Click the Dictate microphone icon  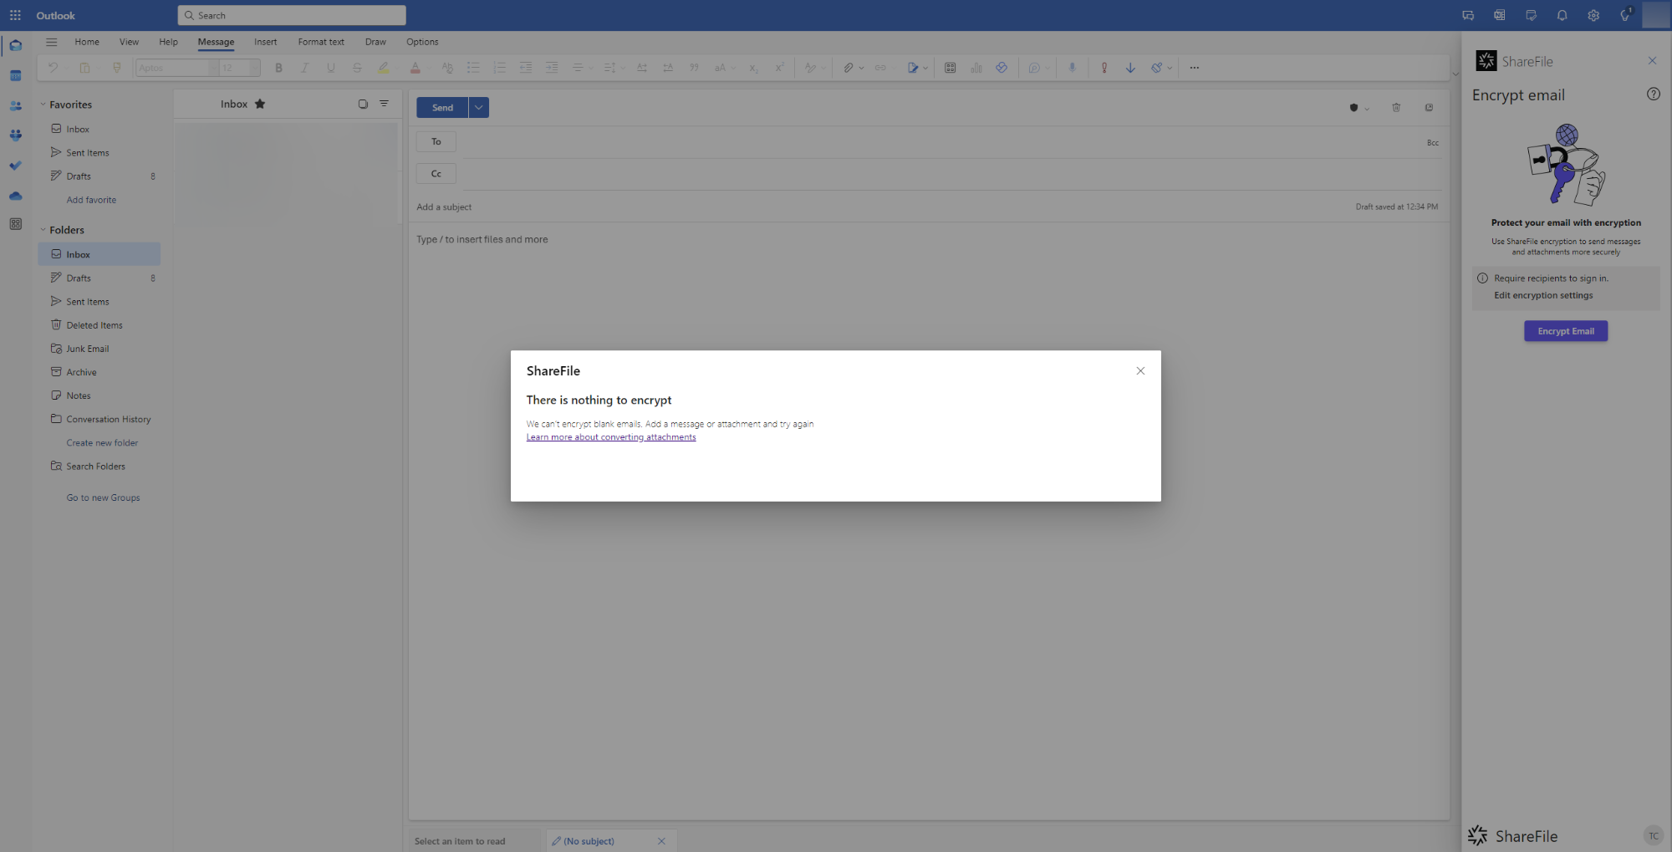click(1072, 68)
